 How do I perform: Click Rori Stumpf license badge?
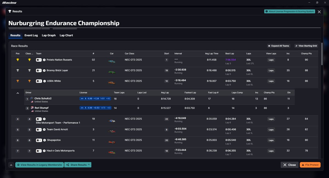click(95, 108)
